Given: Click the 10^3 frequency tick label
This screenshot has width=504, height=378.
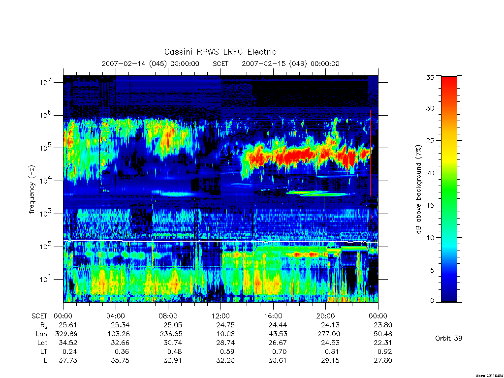Looking at the screenshot, I should click(x=46, y=214).
